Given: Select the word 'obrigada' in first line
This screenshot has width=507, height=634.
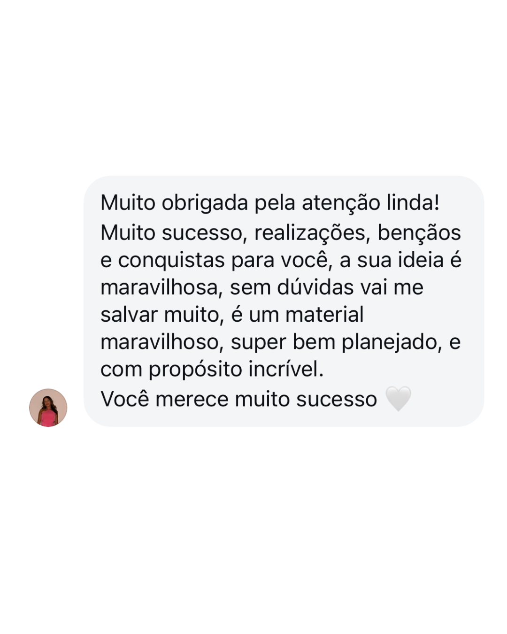Looking at the screenshot, I should (205, 203).
